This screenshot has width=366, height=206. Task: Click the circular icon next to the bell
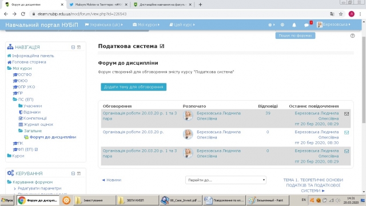283,25
